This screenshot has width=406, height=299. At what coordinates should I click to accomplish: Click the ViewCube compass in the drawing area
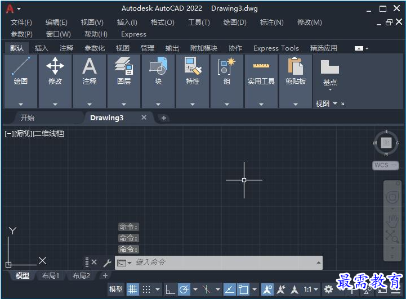pyautogui.click(x=386, y=143)
